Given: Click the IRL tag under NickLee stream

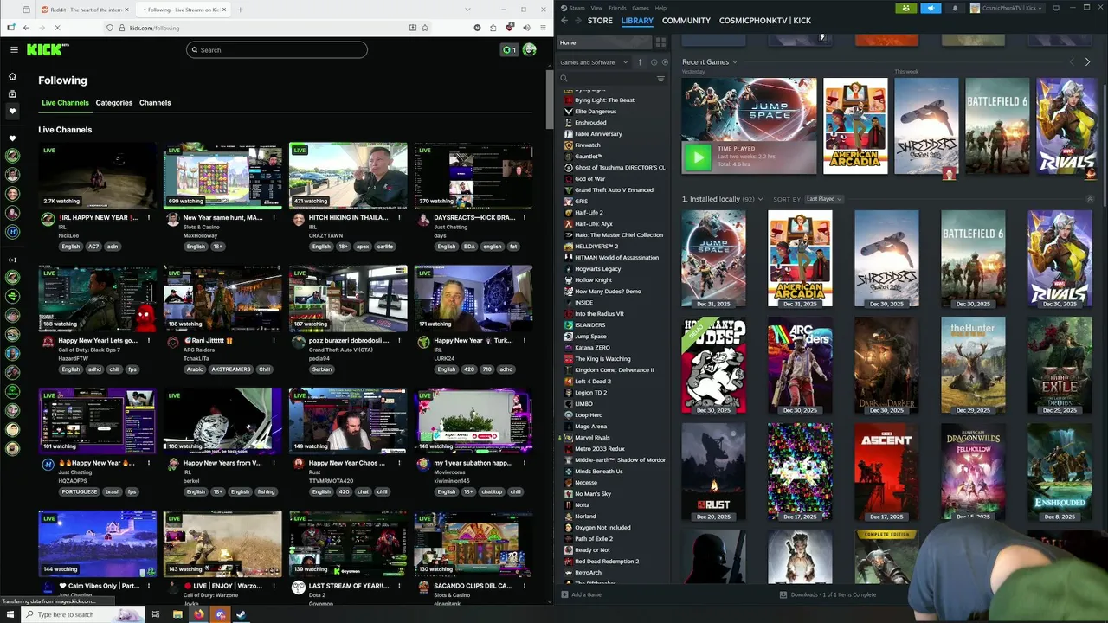Looking at the screenshot, I should (62, 228).
